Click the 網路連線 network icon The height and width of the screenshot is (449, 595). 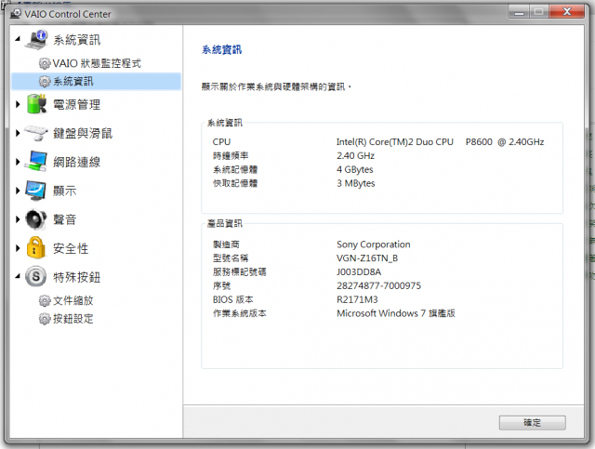(x=36, y=161)
